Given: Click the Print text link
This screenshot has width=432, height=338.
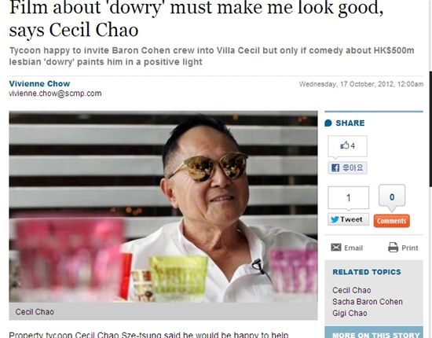Looking at the screenshot, I should tap(410, 248).
